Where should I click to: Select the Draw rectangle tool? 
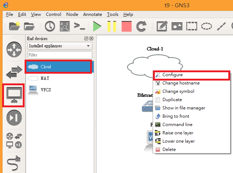(192, 26)
